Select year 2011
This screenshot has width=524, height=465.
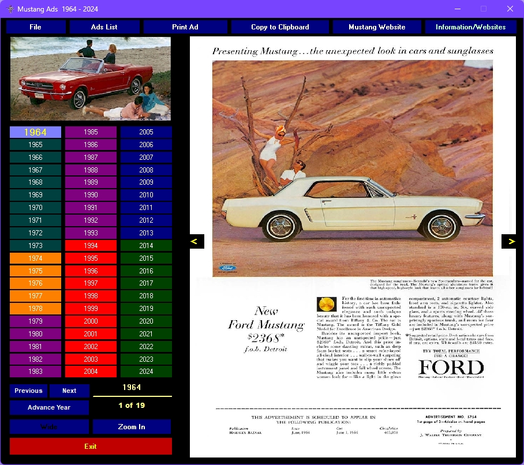[147, 208]
